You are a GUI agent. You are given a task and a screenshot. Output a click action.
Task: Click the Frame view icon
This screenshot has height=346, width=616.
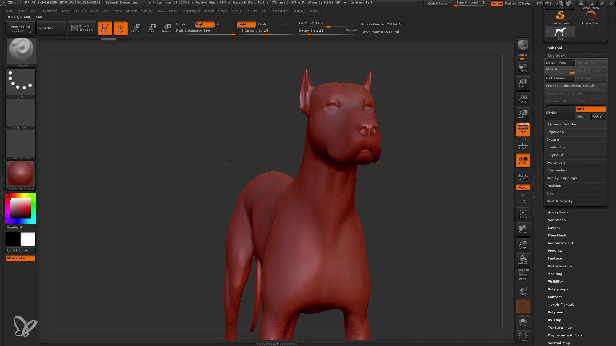tap(523, 214)
